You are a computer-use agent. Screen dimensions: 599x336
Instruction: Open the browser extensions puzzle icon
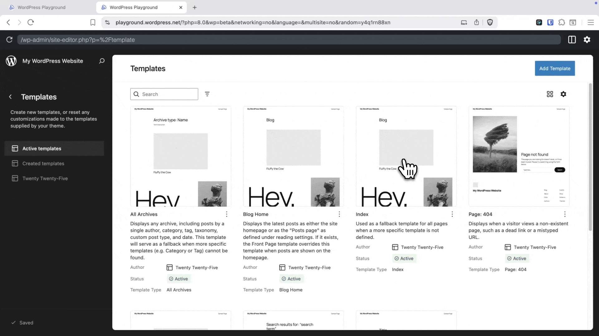[x=561, y=22]
